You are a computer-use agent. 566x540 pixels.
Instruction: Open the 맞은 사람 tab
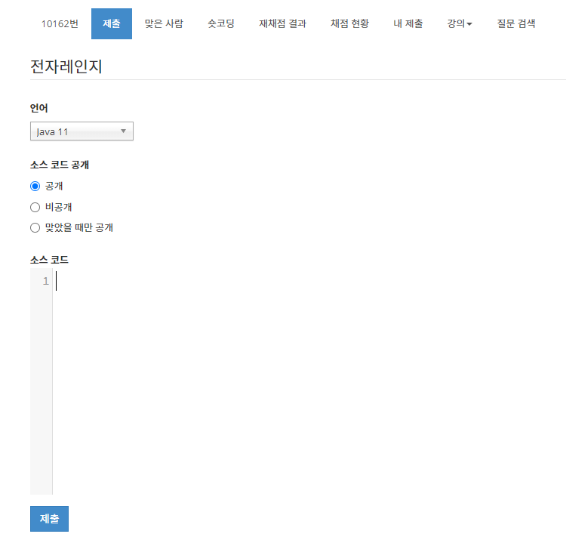[164, 24]
